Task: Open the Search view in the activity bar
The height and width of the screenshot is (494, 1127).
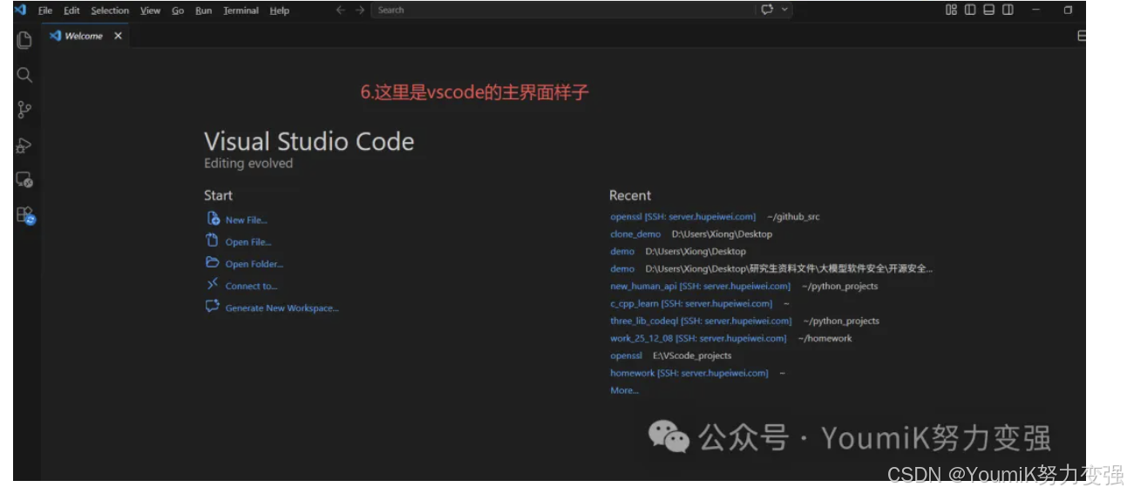Action: click(x=24, y=75)
